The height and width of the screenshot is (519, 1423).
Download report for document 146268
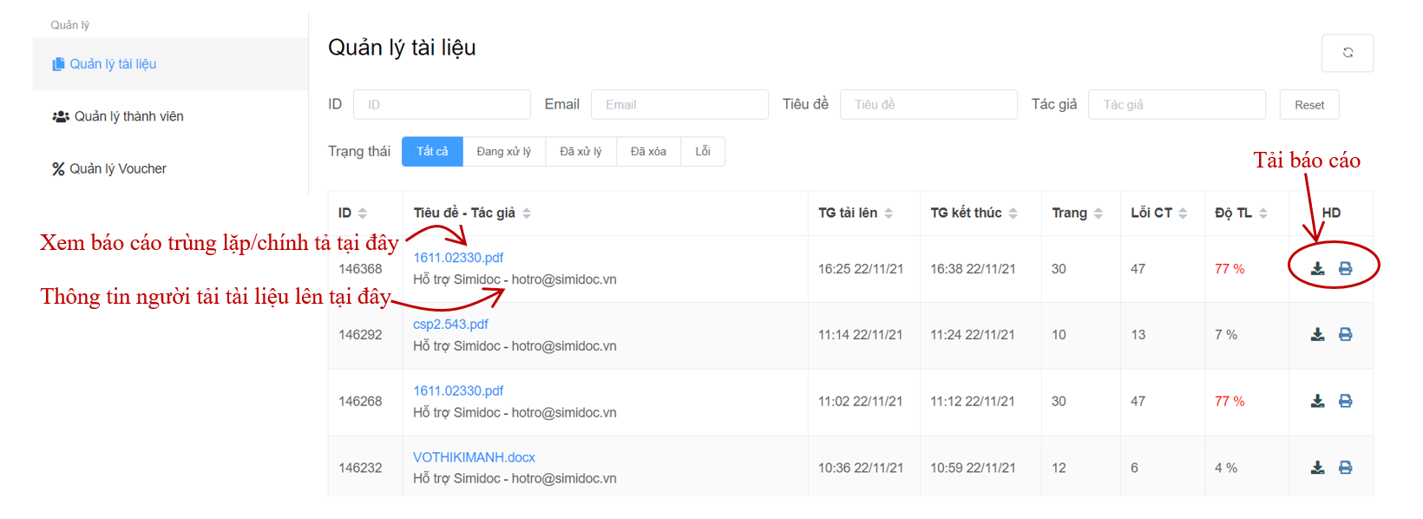[x=1317, y=401]
